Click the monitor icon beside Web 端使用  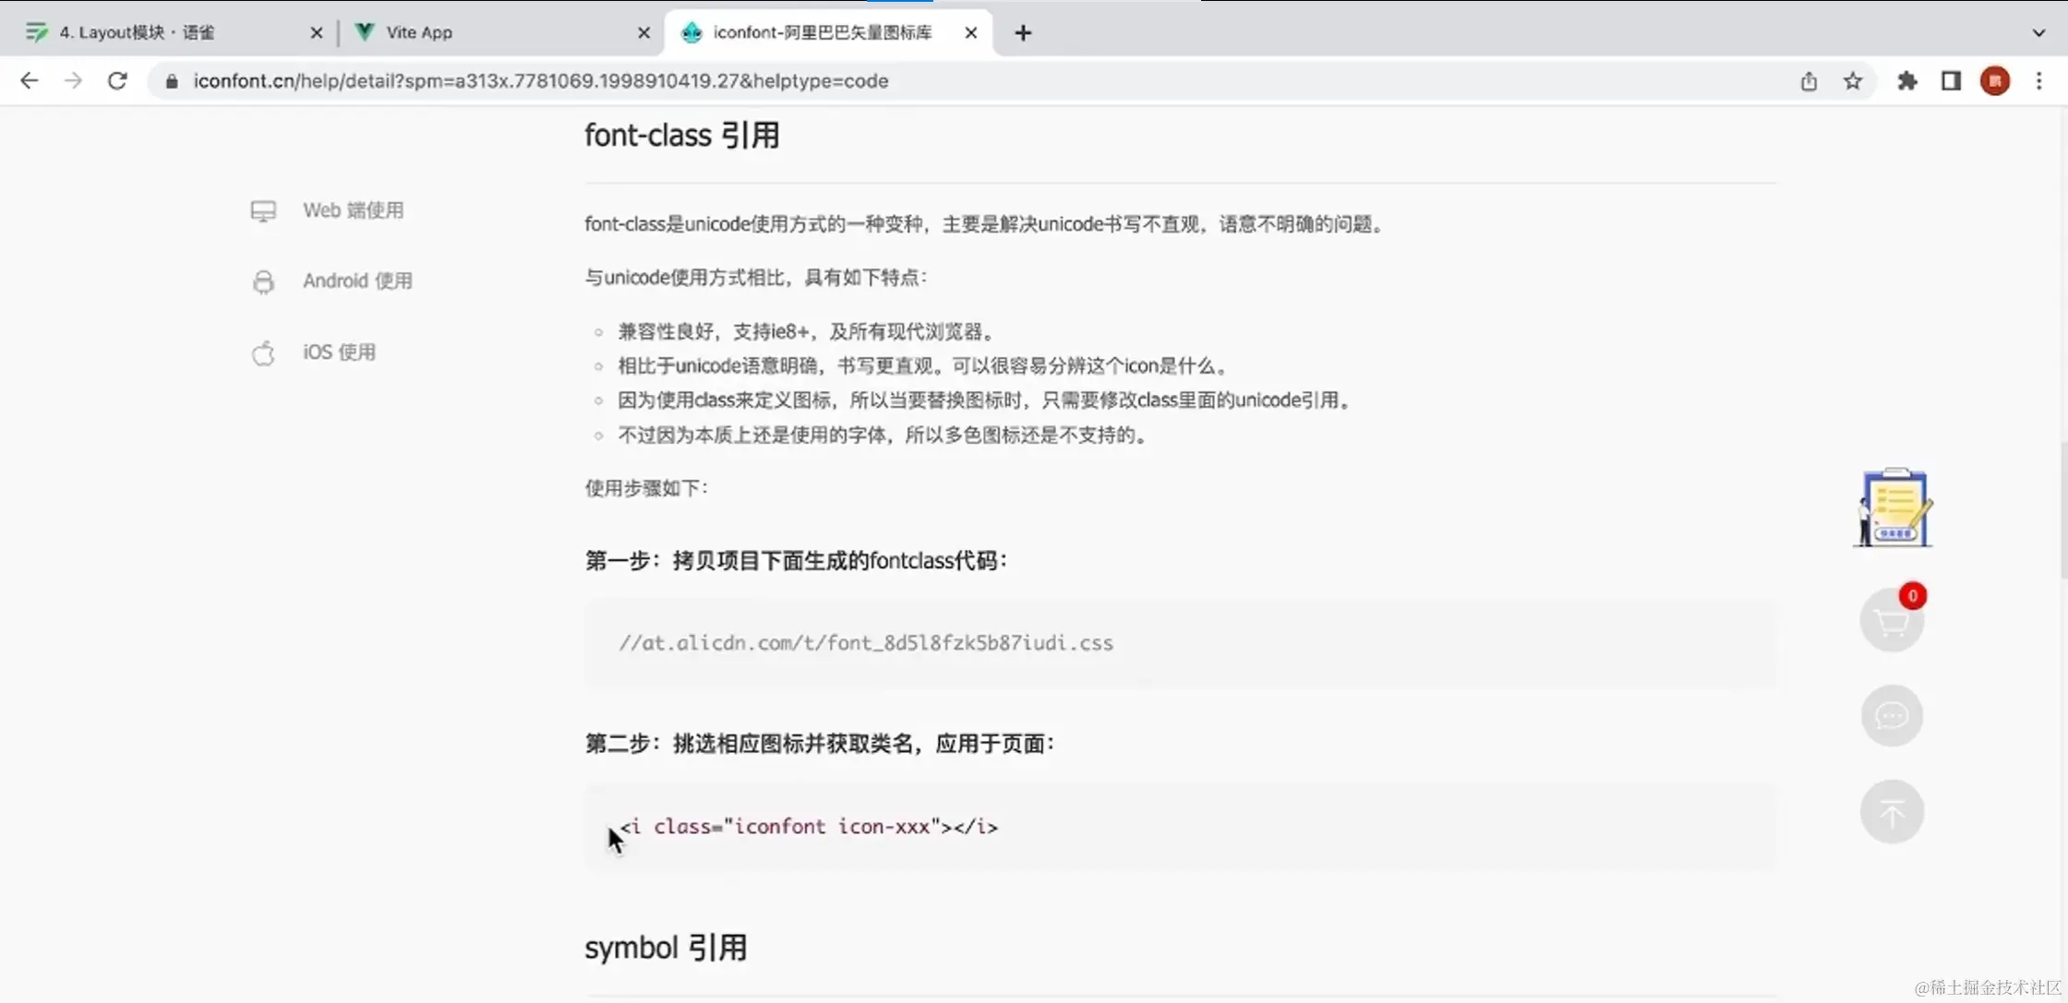[x=263, y=211]
